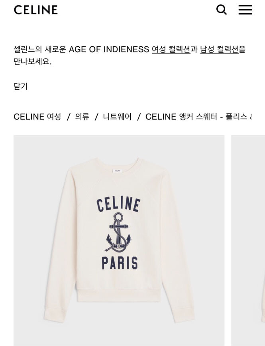Follow the 여성 컬렉션 link
This screenshot has width=265, height=346.
point(171,49)
